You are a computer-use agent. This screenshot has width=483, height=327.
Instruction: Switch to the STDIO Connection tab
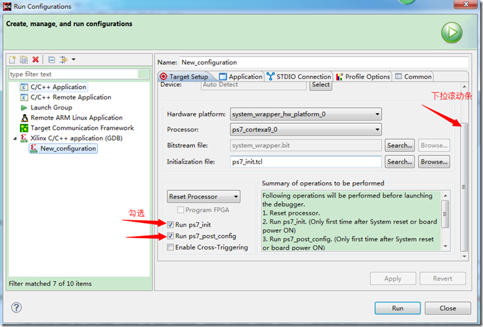299,77
